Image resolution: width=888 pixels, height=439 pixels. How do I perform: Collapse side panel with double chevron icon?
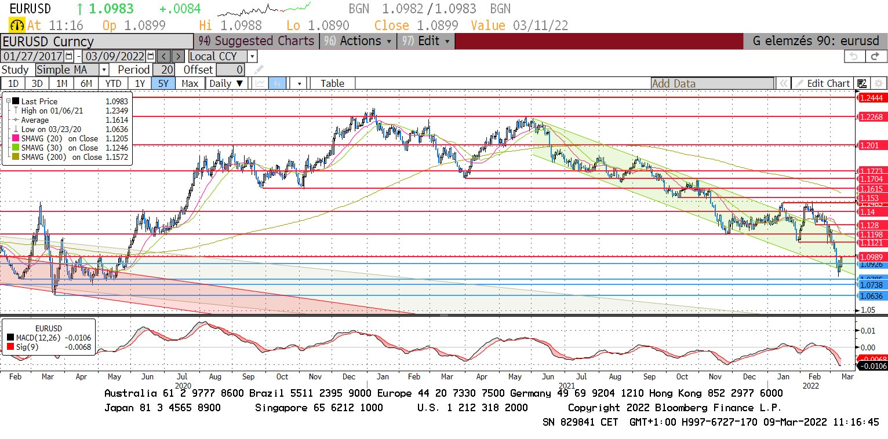pos(783,83)
